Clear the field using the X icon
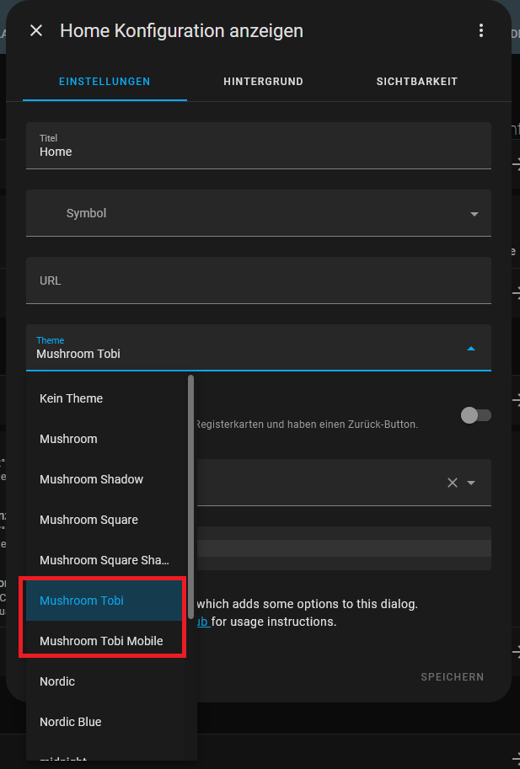 [453, 483]
